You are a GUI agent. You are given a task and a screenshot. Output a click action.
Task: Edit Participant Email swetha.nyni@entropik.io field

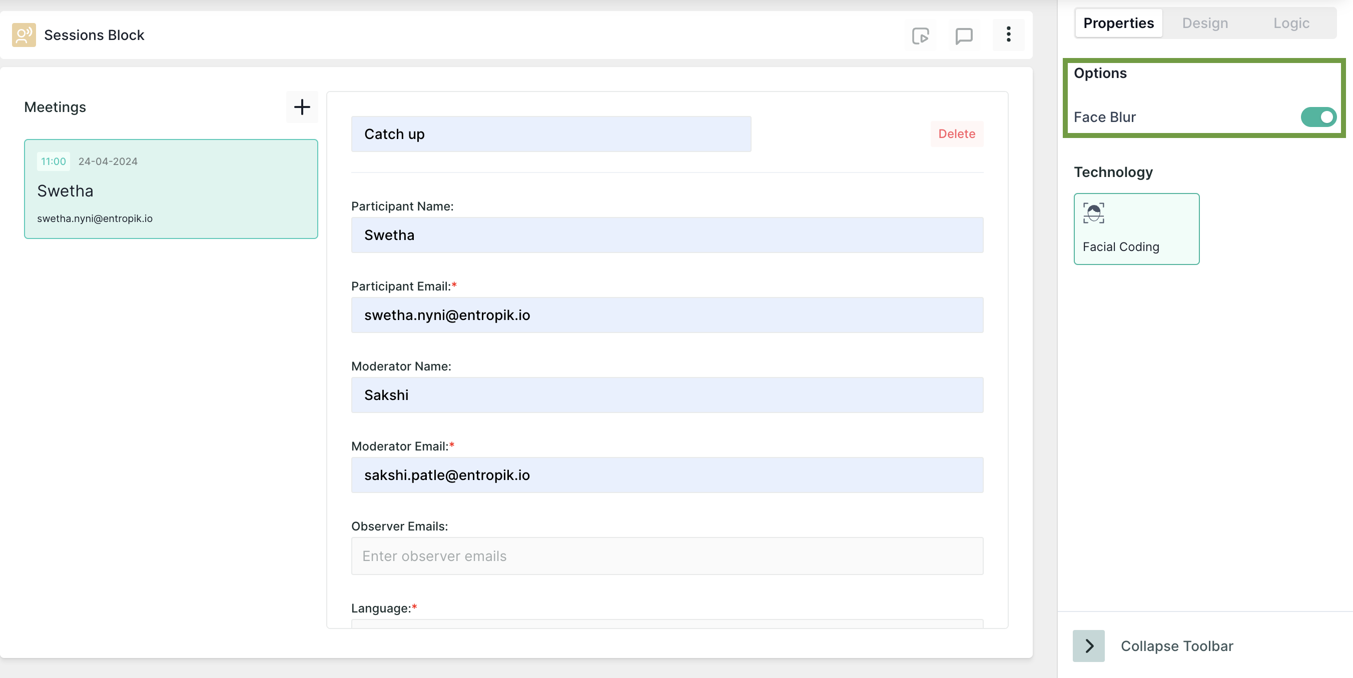pyautogui.click(x=667, y=315)
